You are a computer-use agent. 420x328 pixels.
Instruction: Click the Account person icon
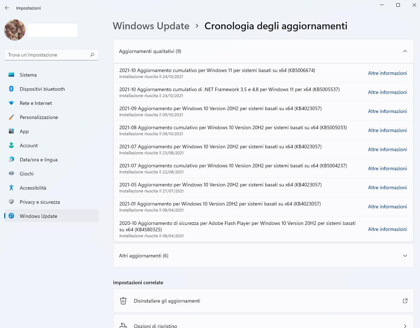coord(11,145)
